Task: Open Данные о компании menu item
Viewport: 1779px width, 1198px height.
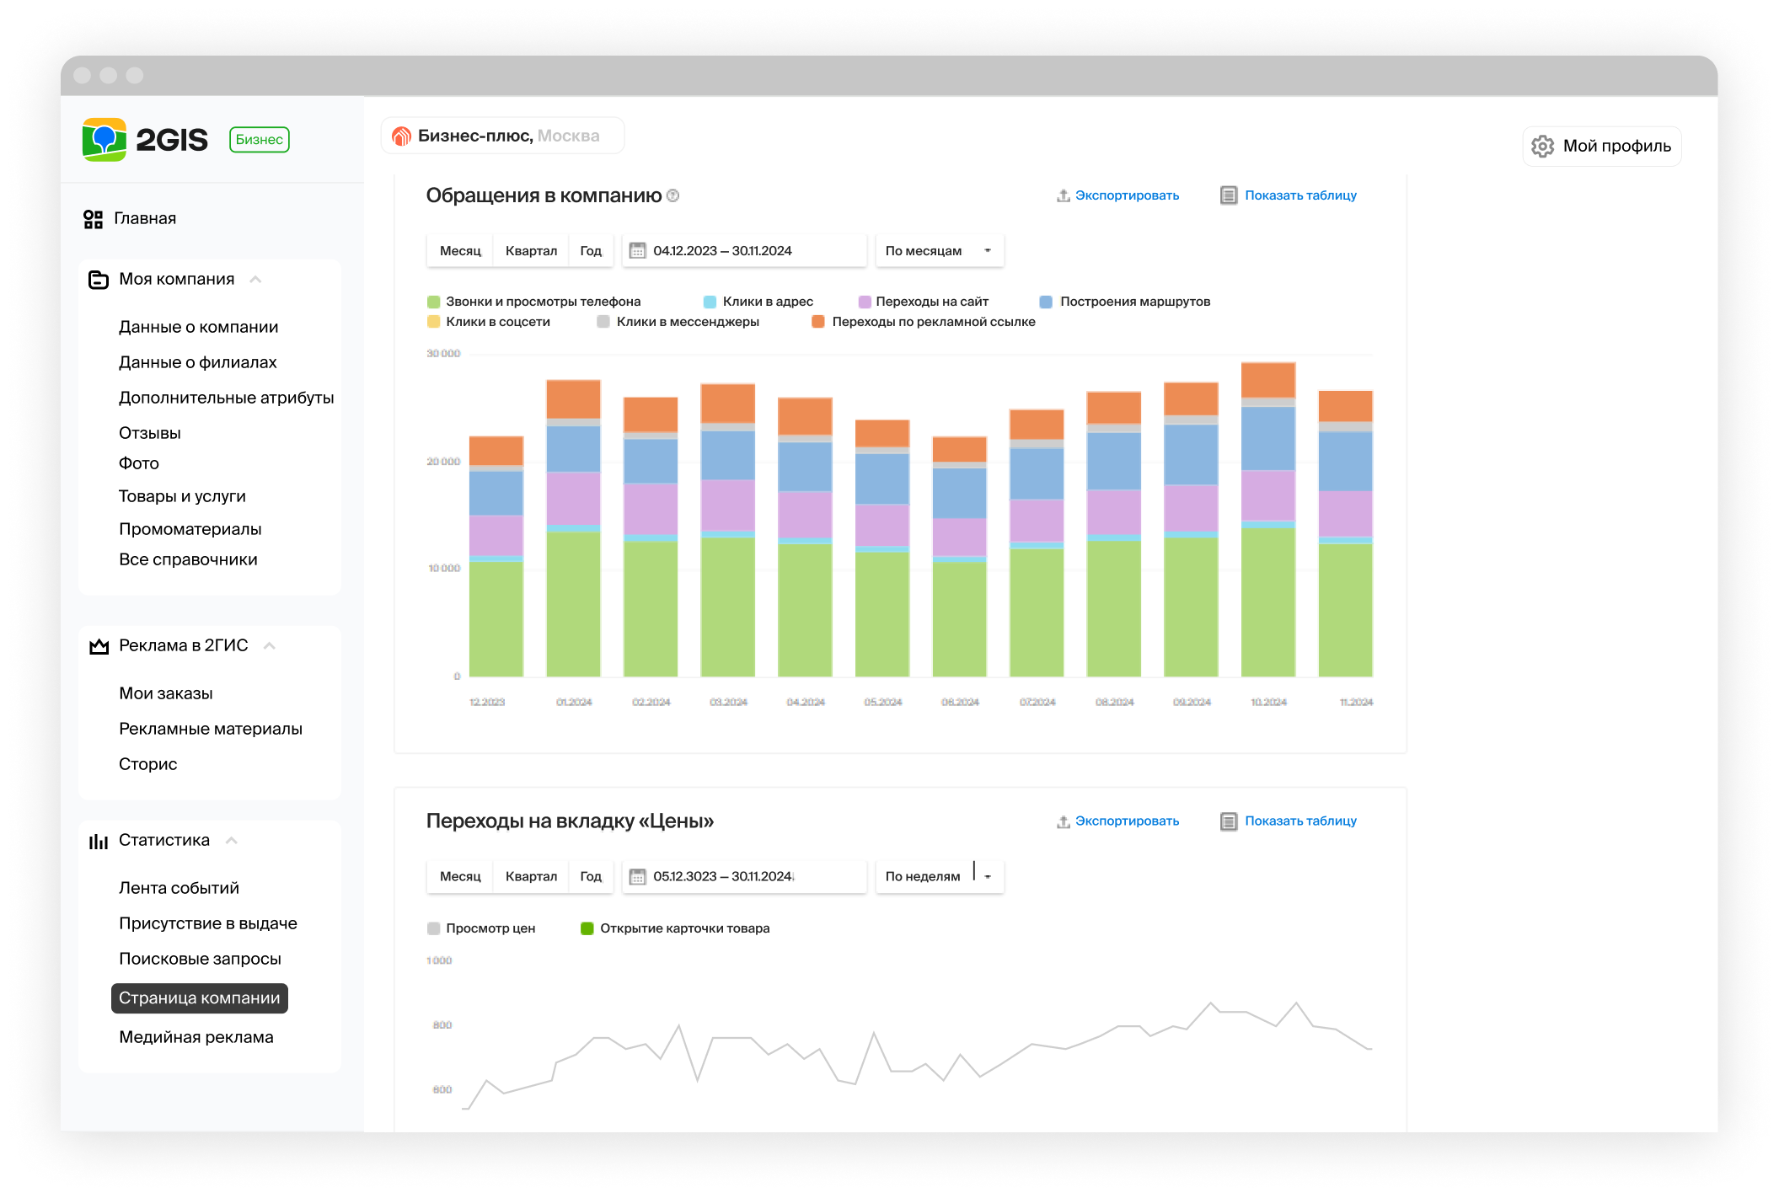Action: pos(199,328)
